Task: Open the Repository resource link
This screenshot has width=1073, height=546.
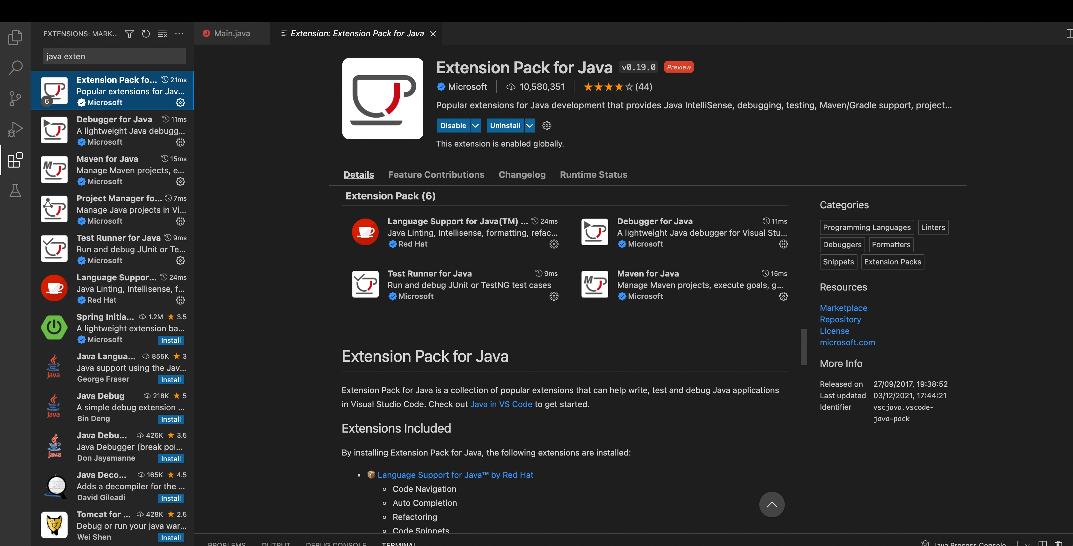Action: tap(840, 320)
